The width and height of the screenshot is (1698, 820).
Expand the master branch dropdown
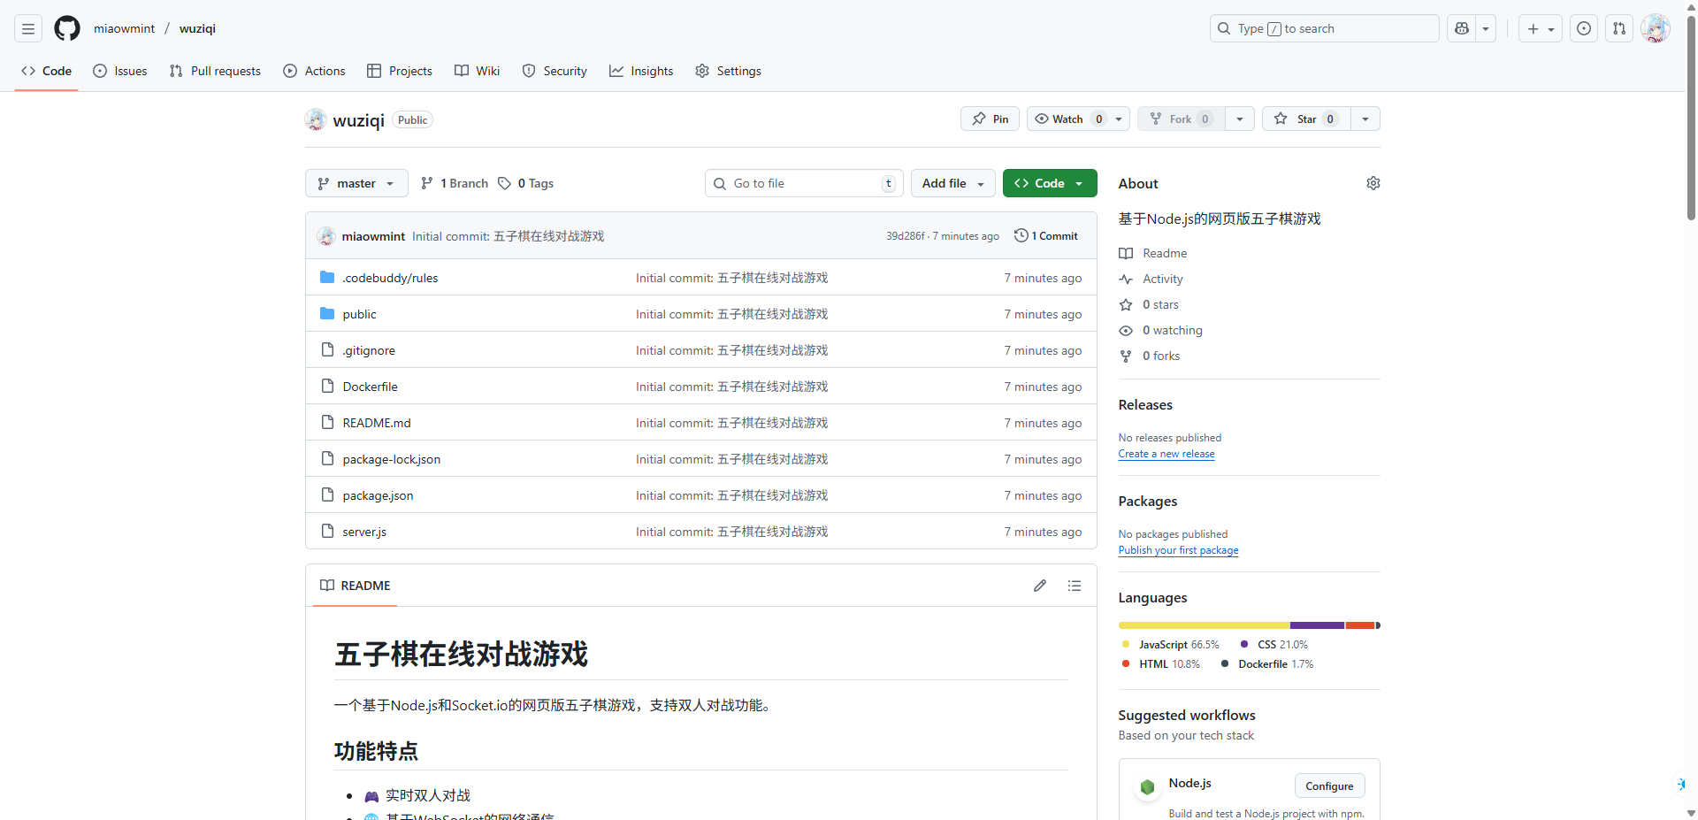(x=356, y=183)
